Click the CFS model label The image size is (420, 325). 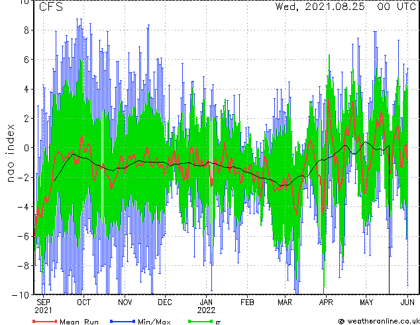(51, 7)
